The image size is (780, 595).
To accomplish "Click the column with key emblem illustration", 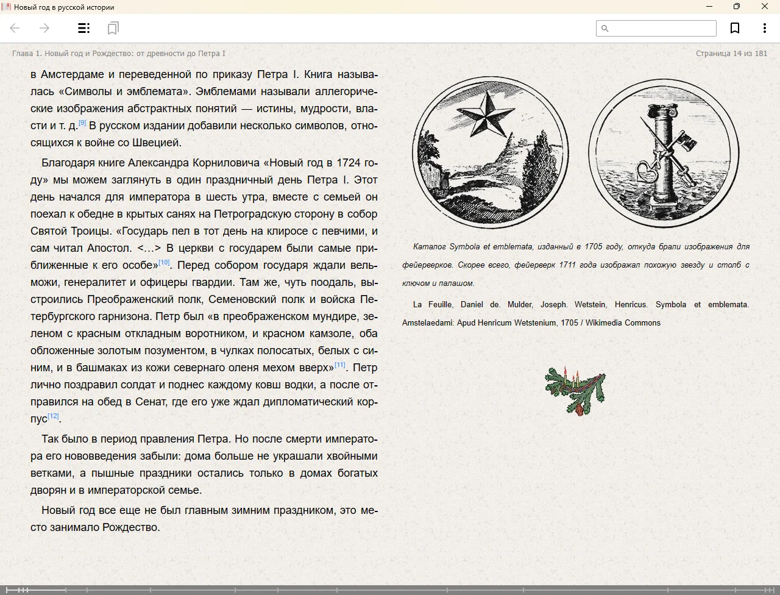I will tap(664, 153).
